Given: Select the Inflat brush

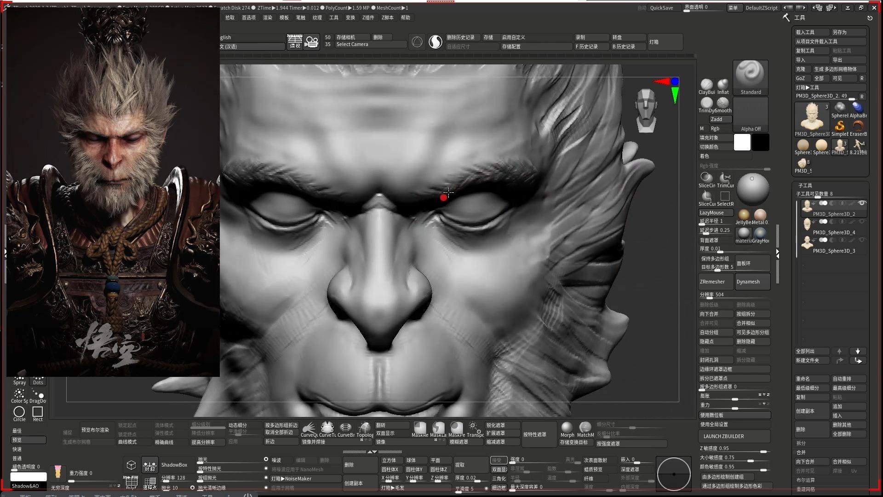Looking at the screenshot, I should [x=722, y=84].
